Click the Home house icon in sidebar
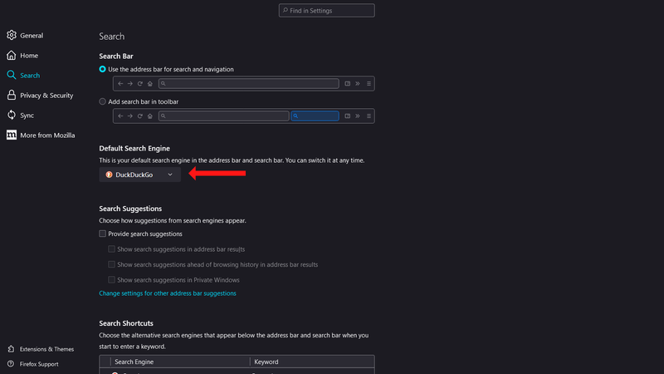664x374 pixels. point(12,56)
